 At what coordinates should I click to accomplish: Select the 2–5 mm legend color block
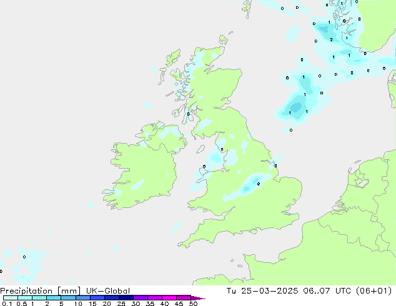click(54, 298)
